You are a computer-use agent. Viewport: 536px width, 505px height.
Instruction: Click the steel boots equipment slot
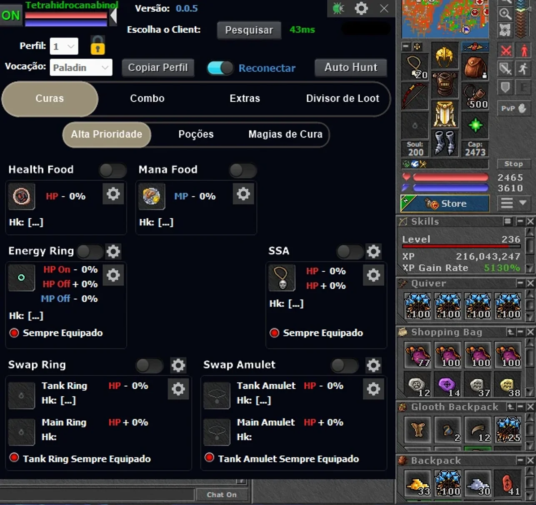point(445,142)
